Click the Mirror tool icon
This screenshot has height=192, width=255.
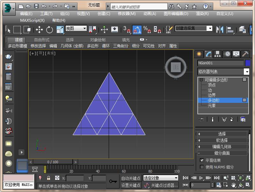pos(220,29)
